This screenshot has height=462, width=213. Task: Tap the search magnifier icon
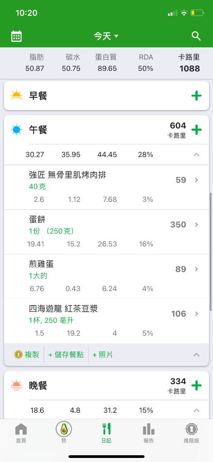tap(196, 36)
